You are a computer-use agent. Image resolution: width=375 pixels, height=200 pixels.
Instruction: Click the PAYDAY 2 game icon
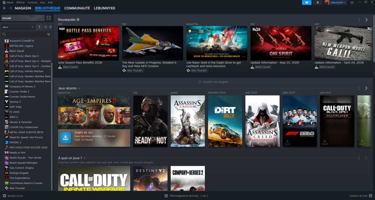click(7, 142)
